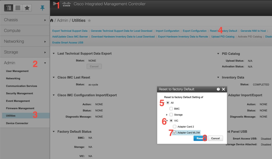Screen dimensions: 272x159
Task: Pin the navigation pane with pushpin icon
Action: [x=42, y=8]
